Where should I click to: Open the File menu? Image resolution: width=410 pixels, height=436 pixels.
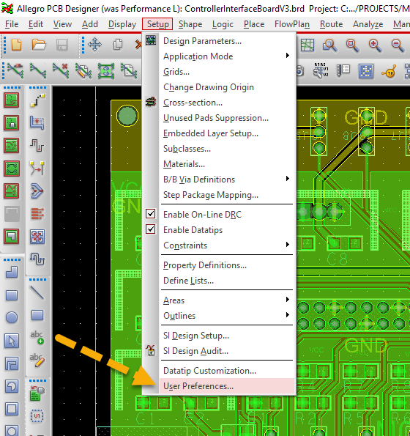[12, 24]
